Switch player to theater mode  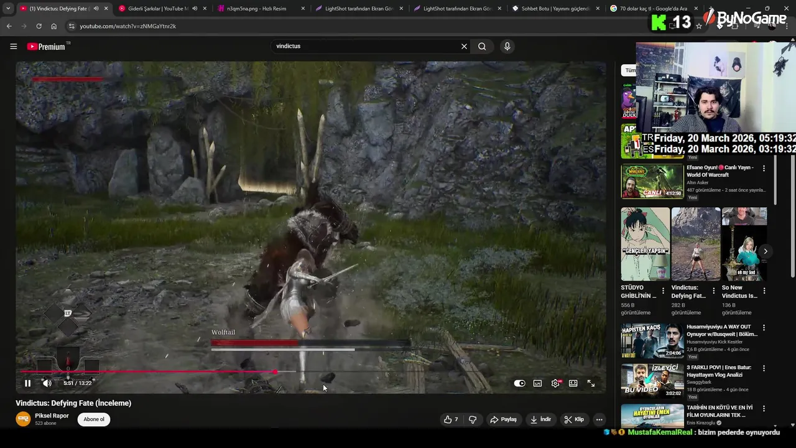573,383
